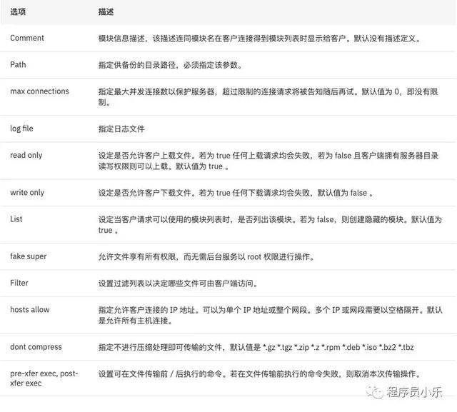
Task: Click the List option cell
Action: [16, 219]
